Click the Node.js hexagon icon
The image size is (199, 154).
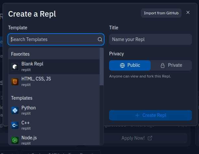(15, 140)
